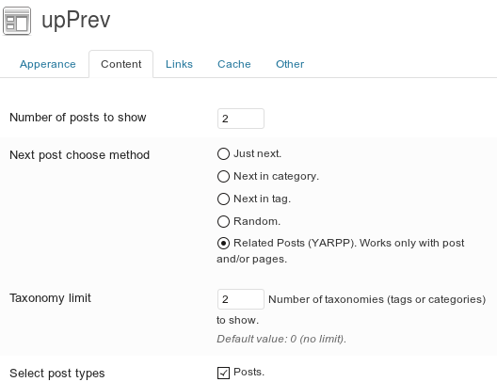
Task: Pick the Random post method
Action: 223,221
